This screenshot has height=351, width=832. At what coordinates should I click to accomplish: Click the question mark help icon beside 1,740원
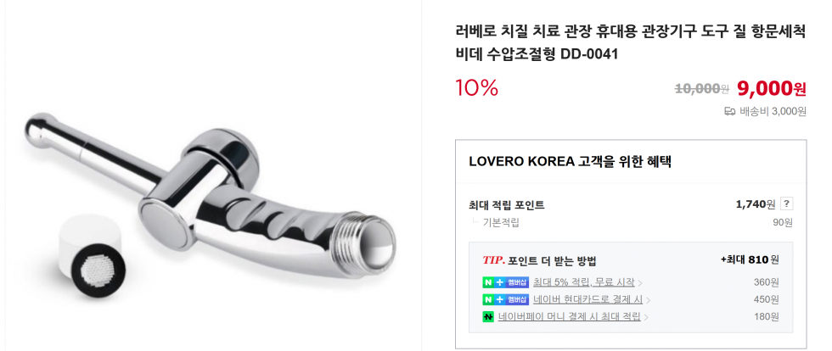click(787, 204)
